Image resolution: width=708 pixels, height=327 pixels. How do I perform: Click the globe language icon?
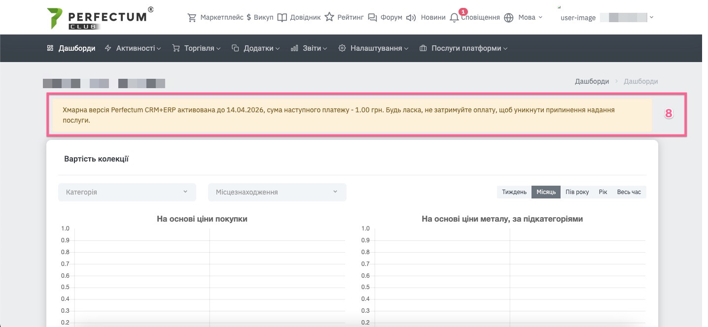[x=509, y=18]
